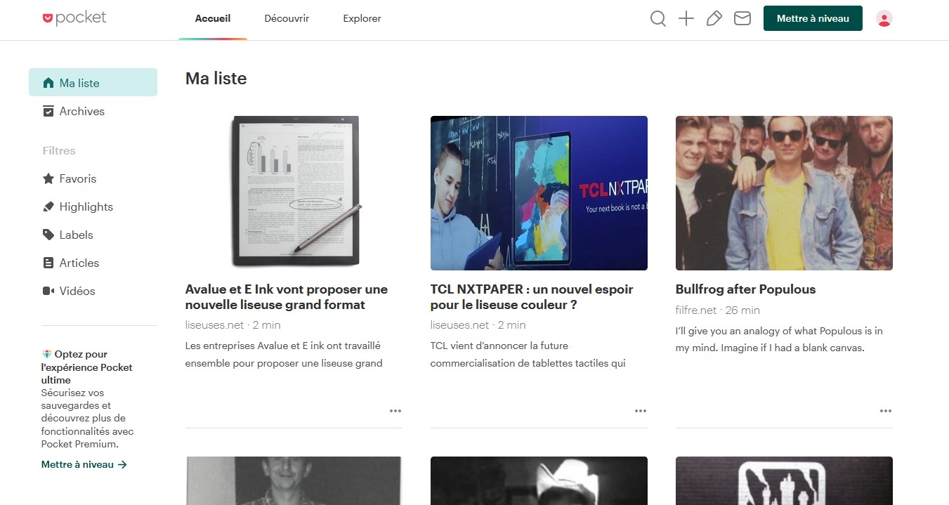Open more options for Bullfrog after Populous

886,411
